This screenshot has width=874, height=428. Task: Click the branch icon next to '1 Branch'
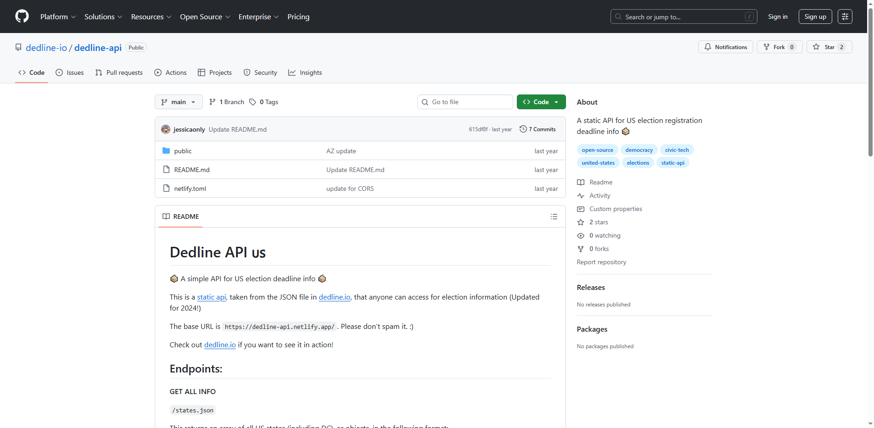[213, 101]
